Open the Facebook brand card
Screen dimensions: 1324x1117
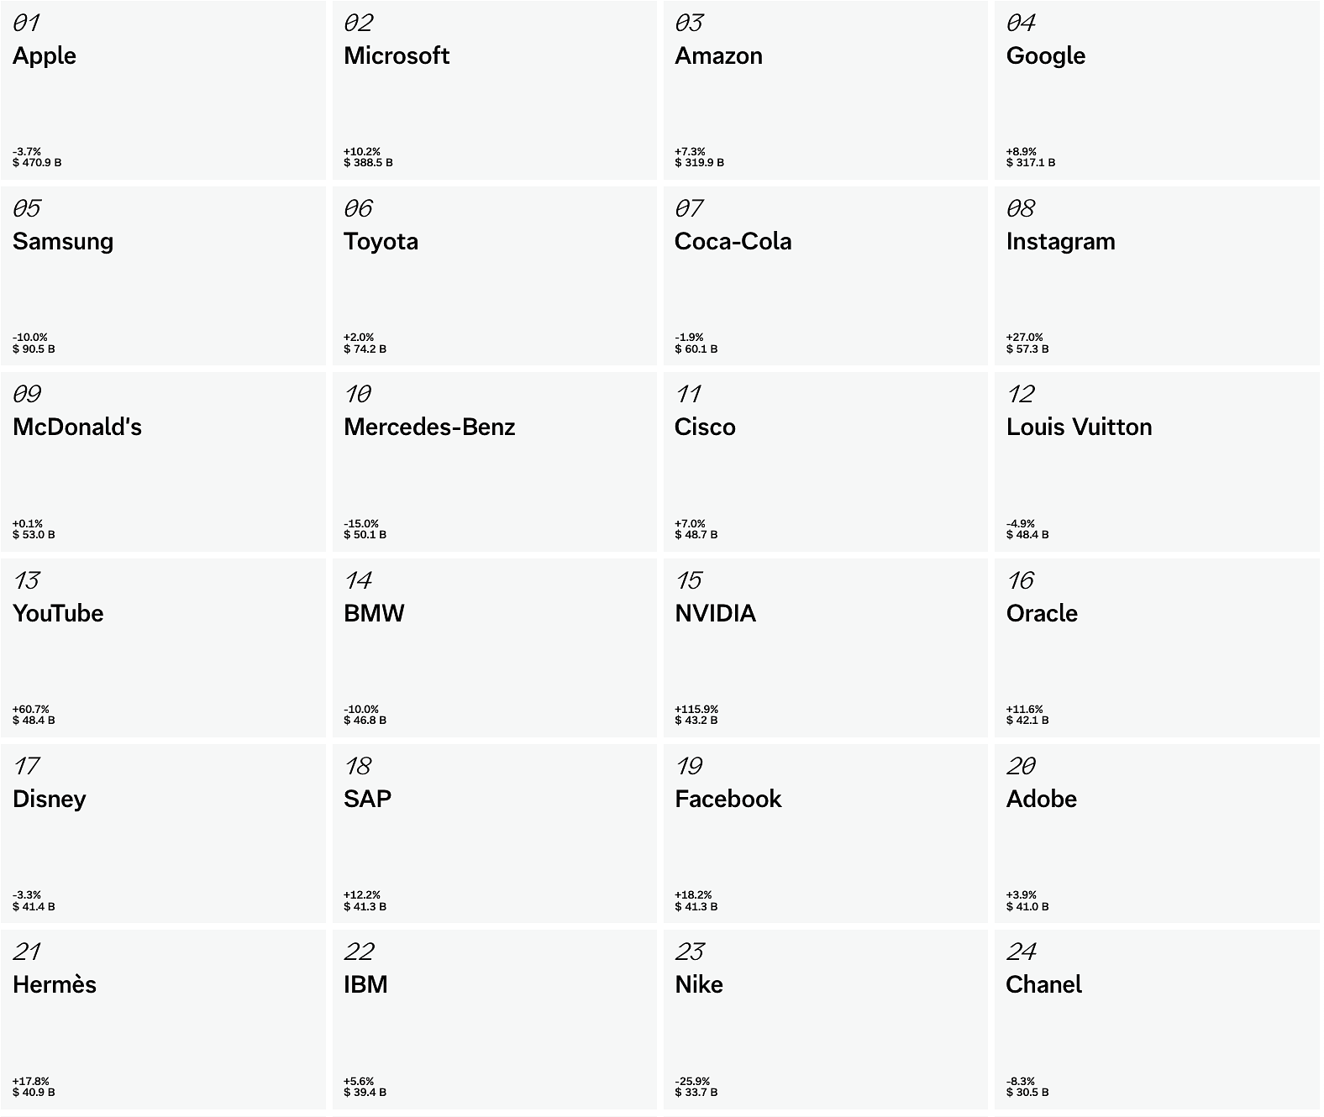tap(825, 834)
